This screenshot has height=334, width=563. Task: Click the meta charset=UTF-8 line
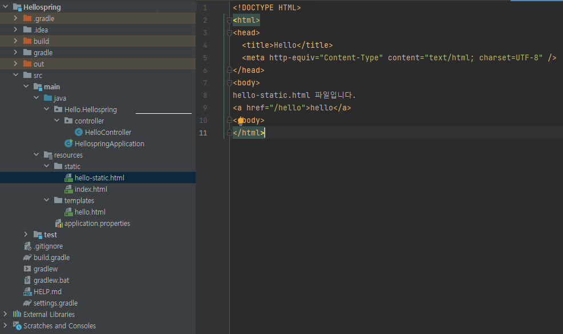[x=399, y=58]
